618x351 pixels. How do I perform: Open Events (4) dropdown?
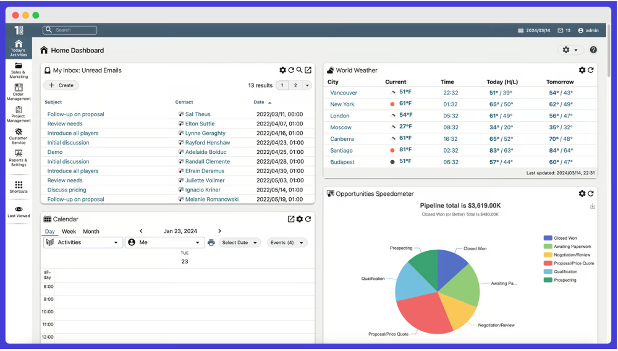(287, 243)
